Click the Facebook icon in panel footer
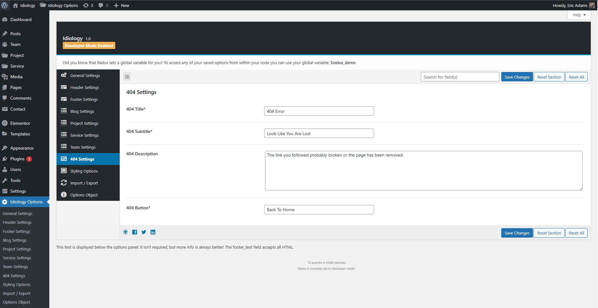 134,232
